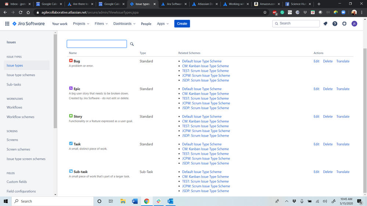Open Workflows in the sidebar

point(14,107)
